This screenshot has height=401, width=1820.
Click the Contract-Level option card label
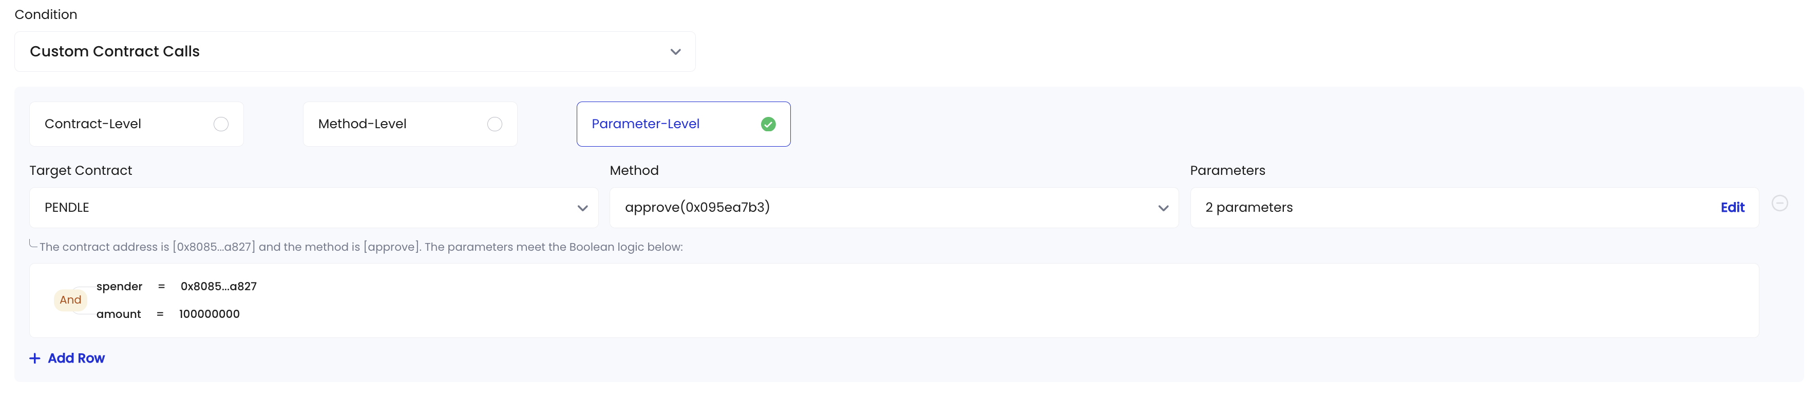92,124
